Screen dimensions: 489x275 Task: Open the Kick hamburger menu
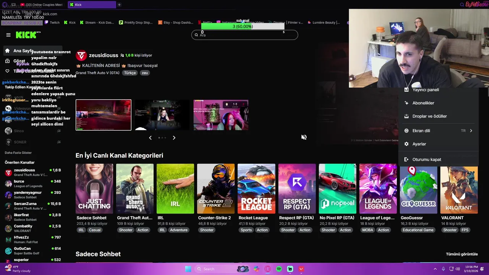[x=8, y=35]
